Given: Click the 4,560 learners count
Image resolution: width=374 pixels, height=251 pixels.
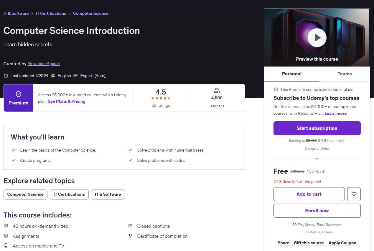Looking at the screenshot, I should point(217,98).
